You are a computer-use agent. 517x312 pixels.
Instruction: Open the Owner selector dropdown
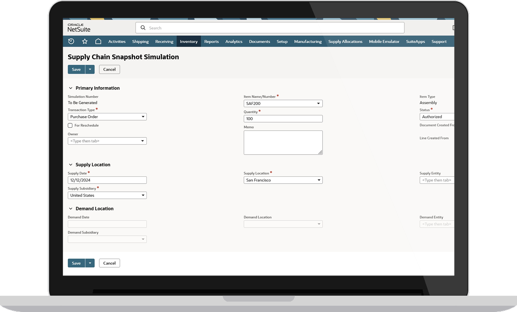click(x=143, y=141)
